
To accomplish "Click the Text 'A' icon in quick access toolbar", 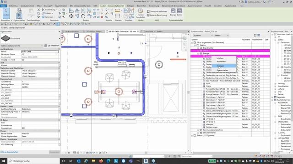I will click(x=44, y=24).
